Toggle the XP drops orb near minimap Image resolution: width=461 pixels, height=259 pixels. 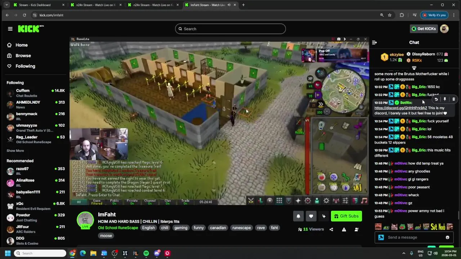[310, 78]
